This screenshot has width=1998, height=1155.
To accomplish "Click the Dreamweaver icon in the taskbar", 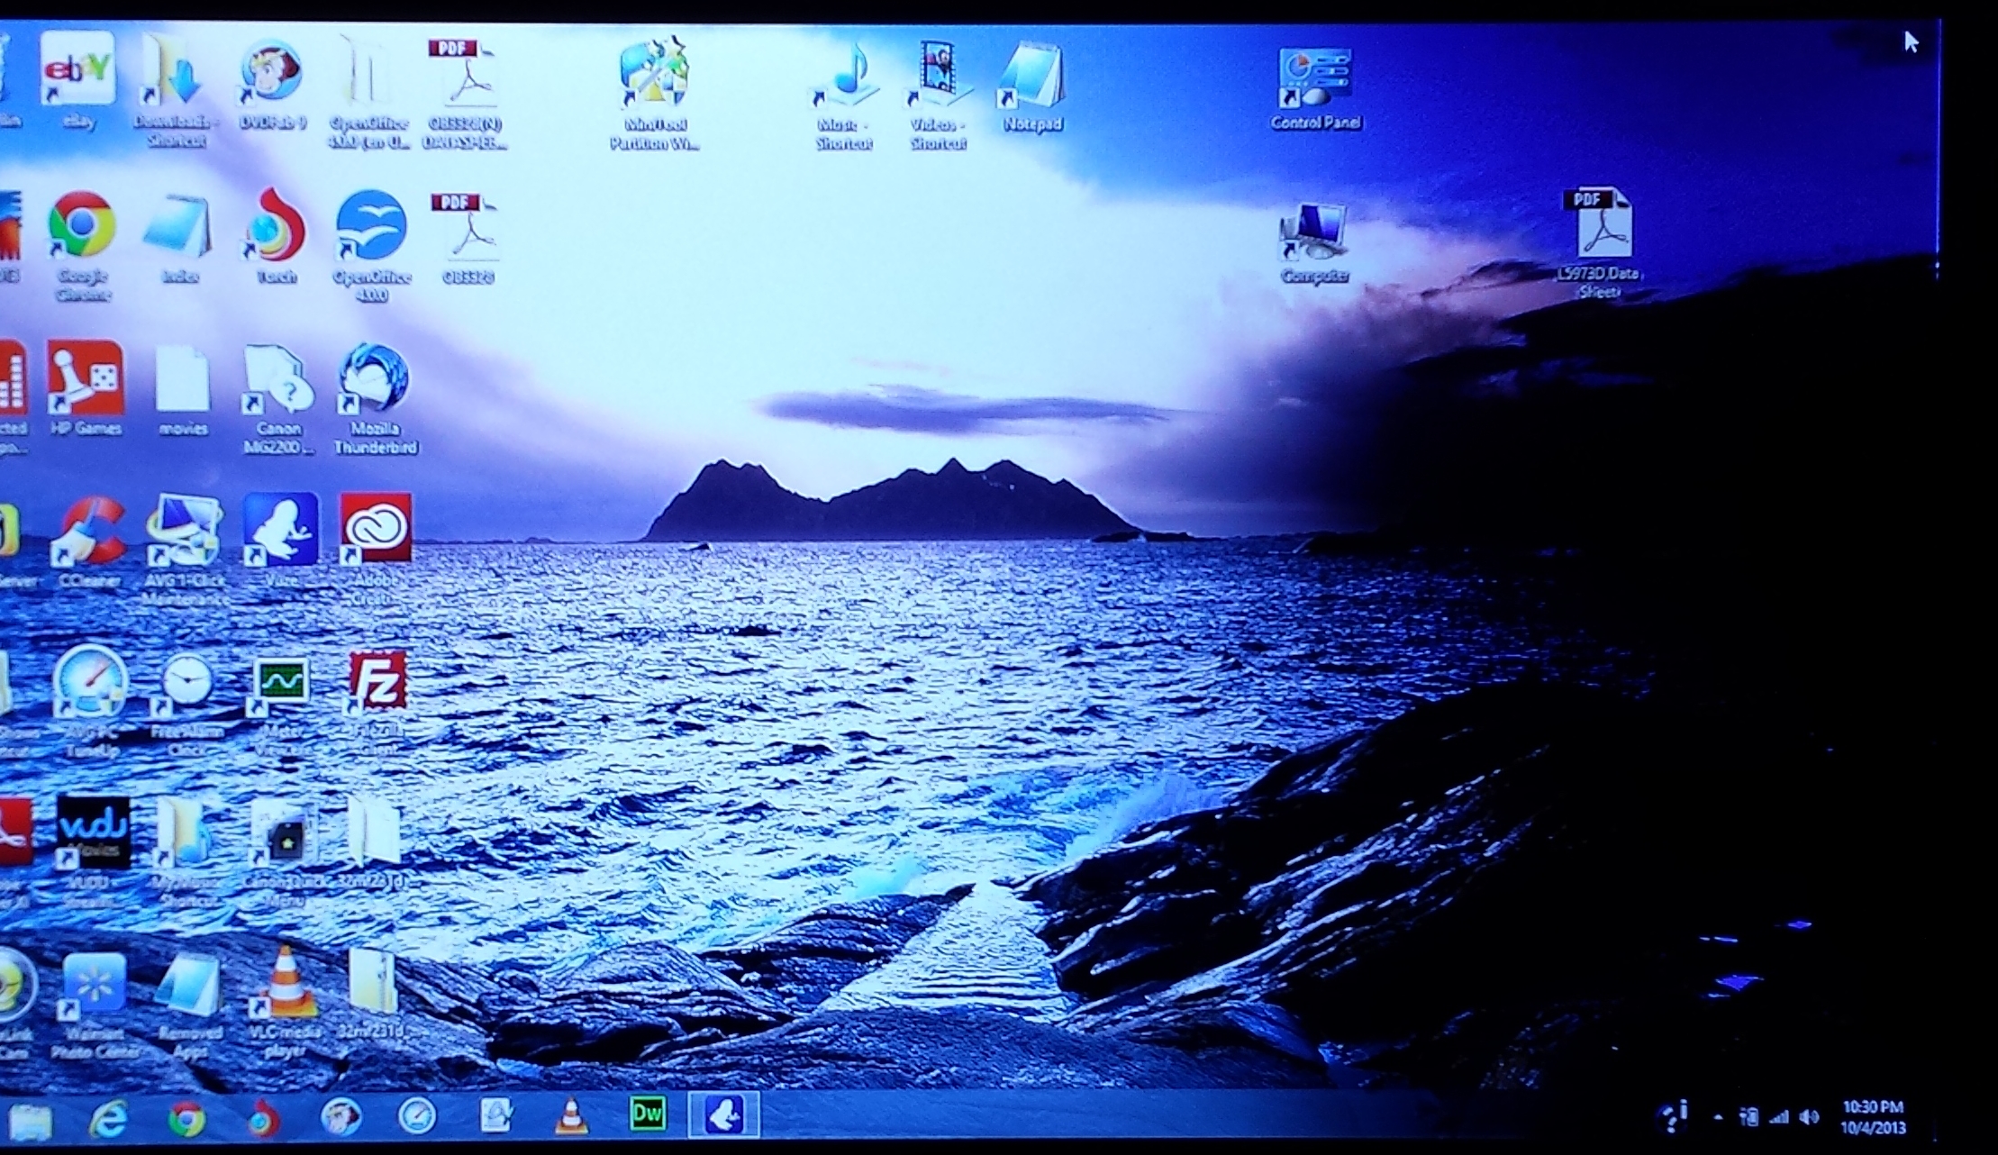I will point(648,1114).
